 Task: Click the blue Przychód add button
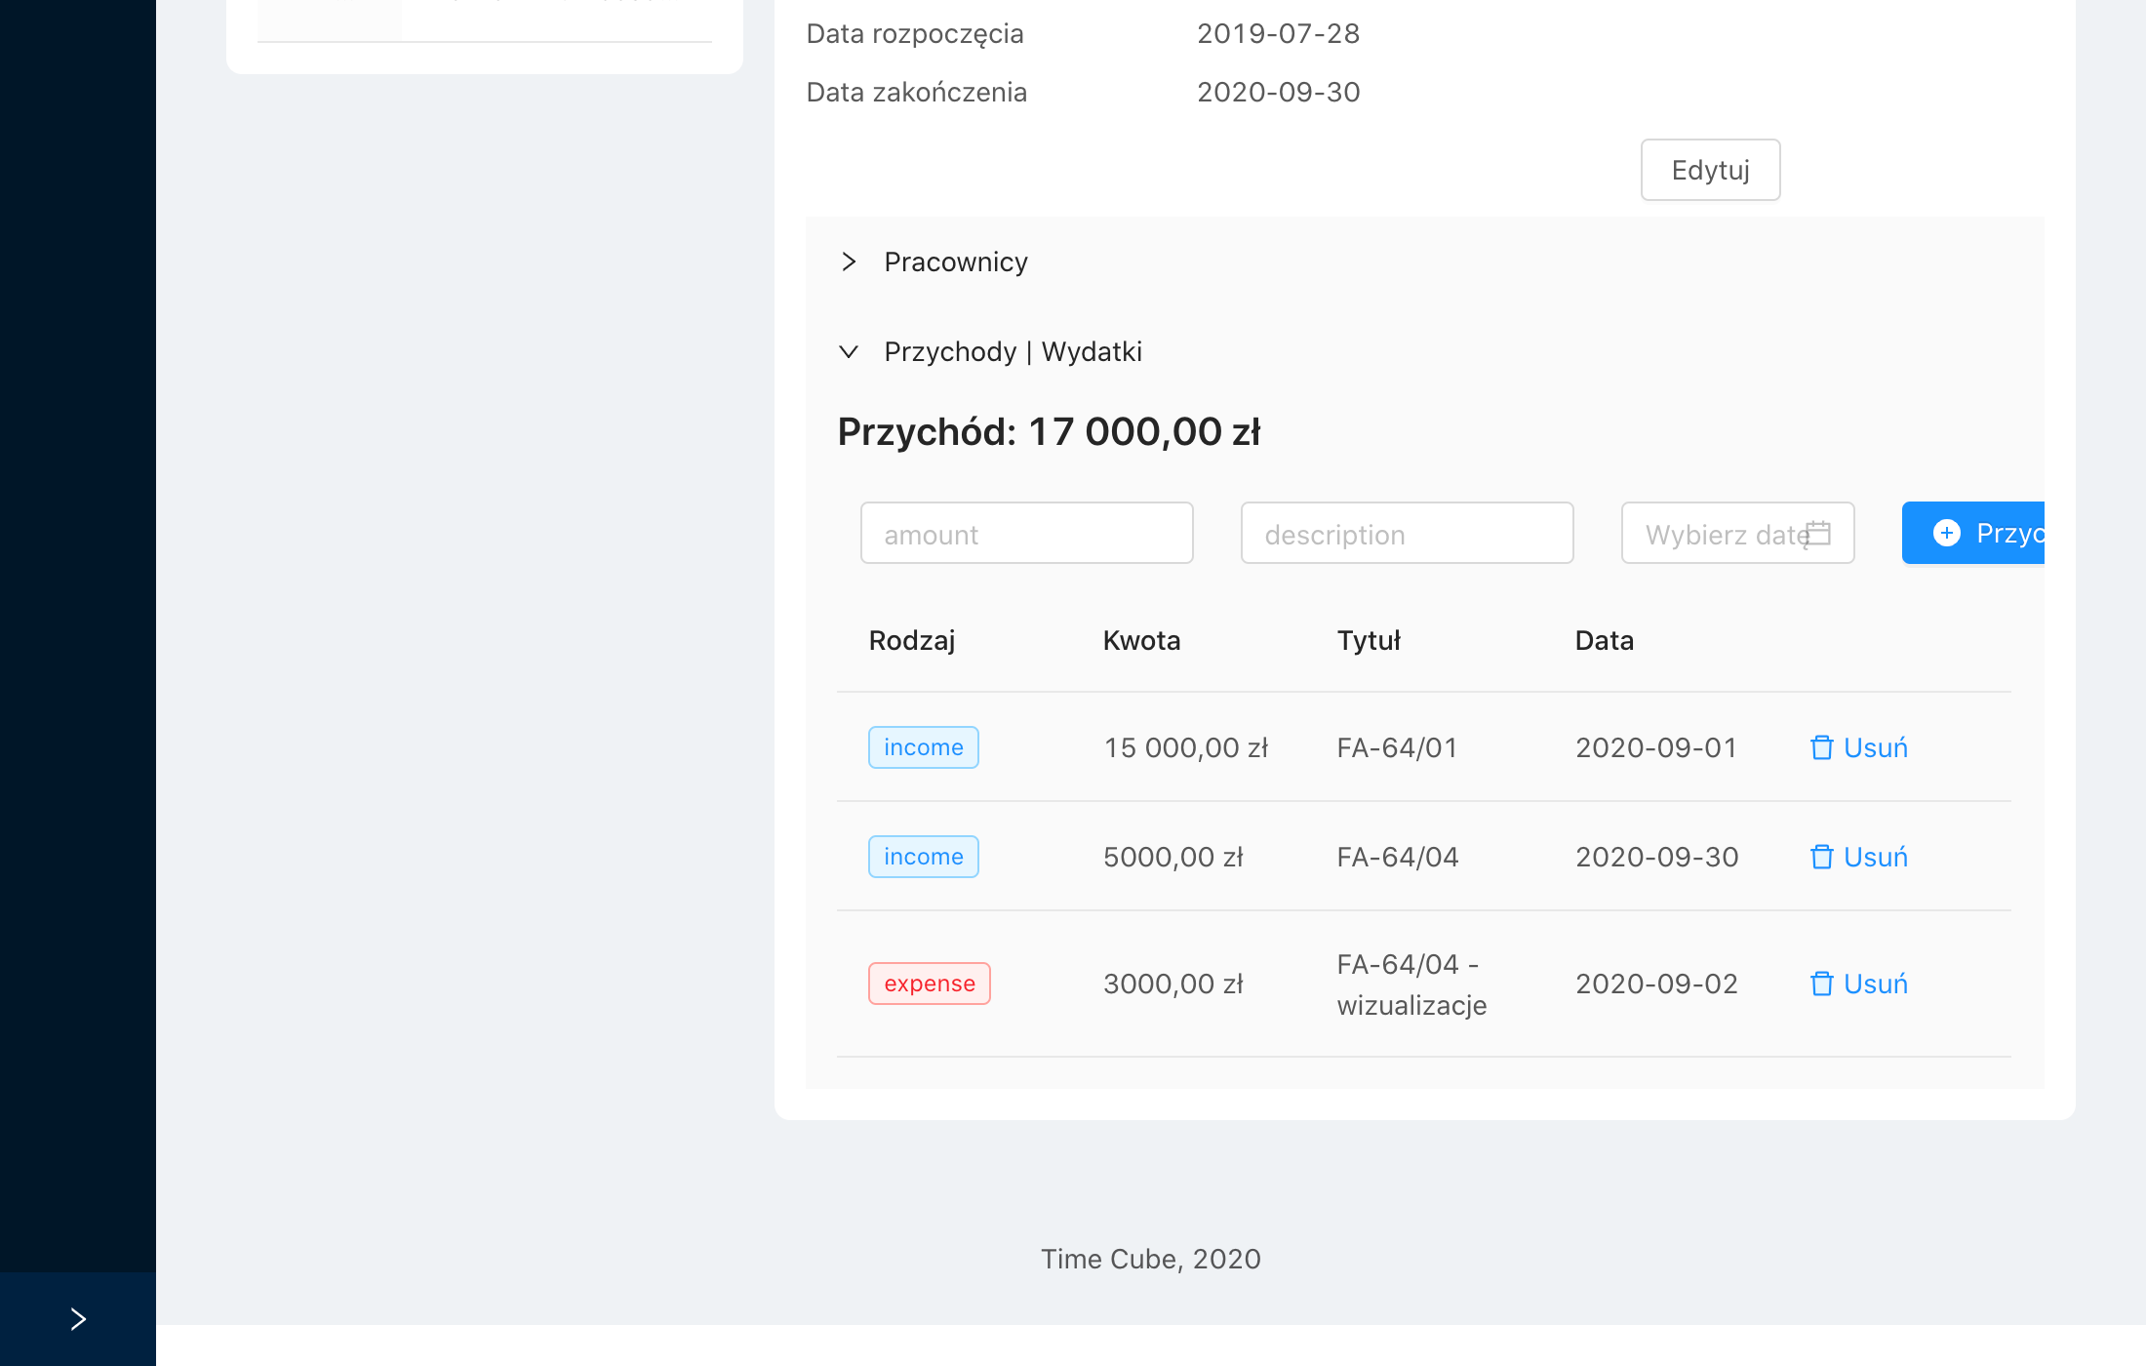click(1973, 533)
